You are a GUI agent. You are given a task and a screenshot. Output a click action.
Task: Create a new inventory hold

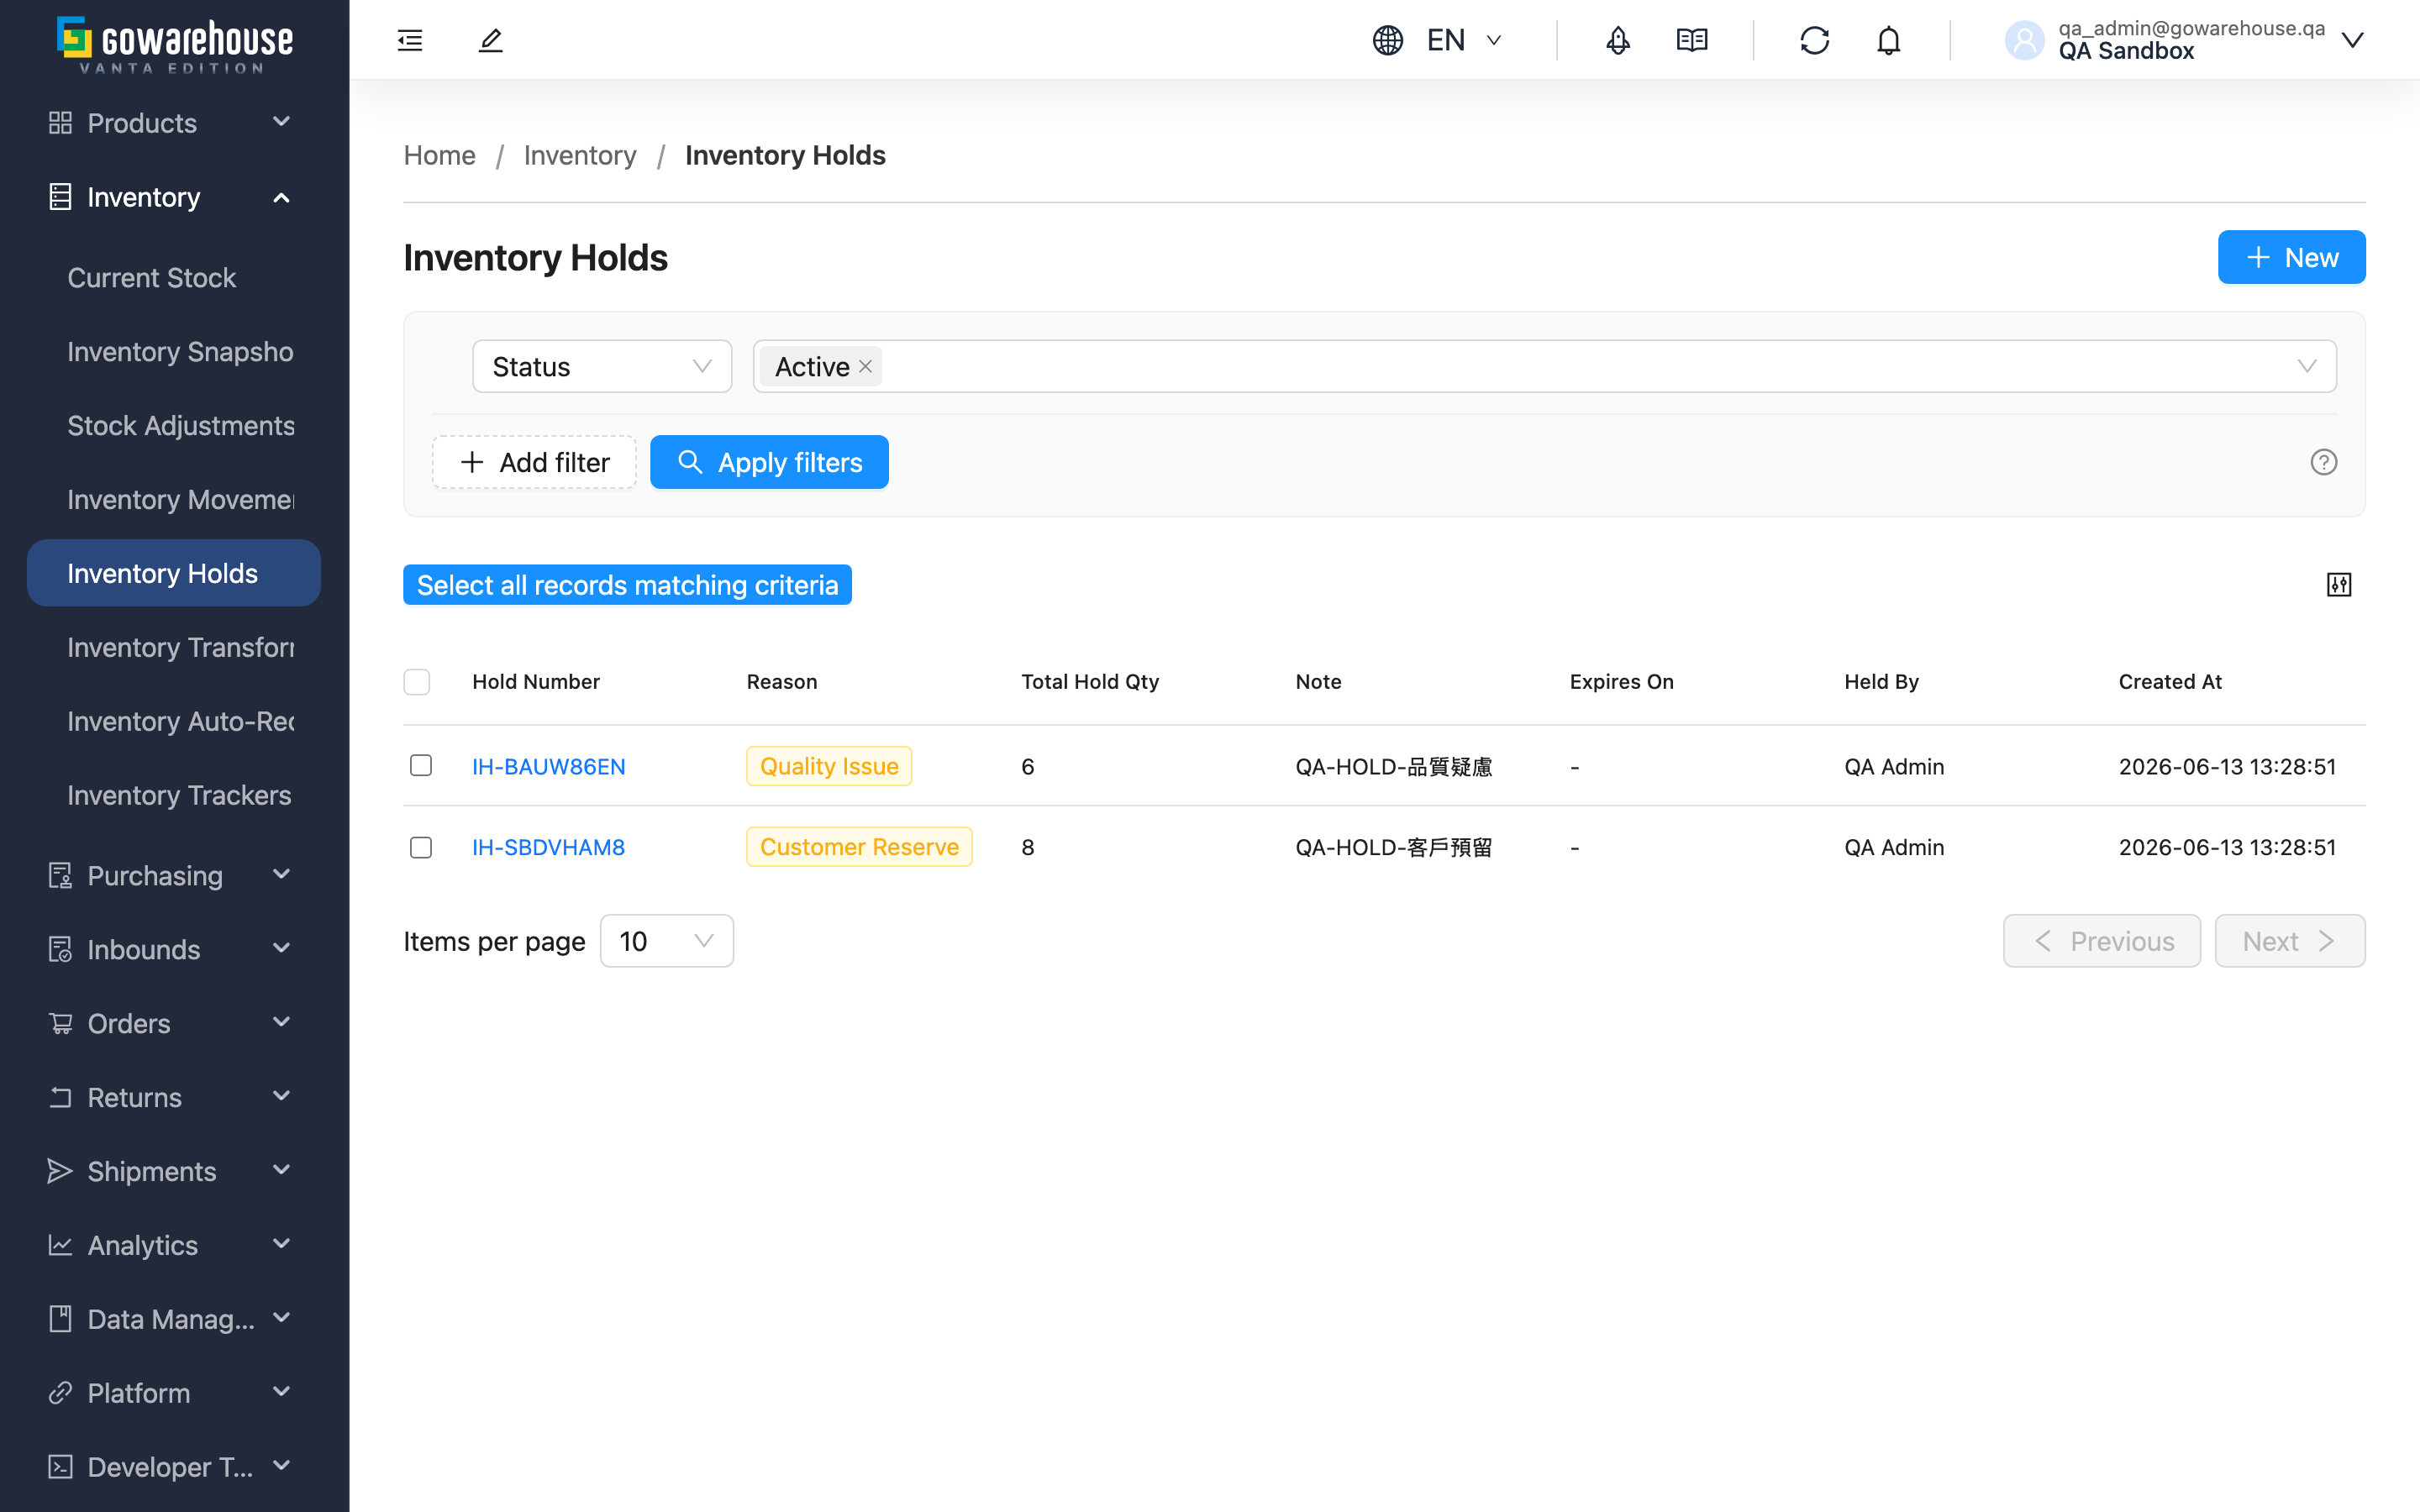click(2291, 257)
